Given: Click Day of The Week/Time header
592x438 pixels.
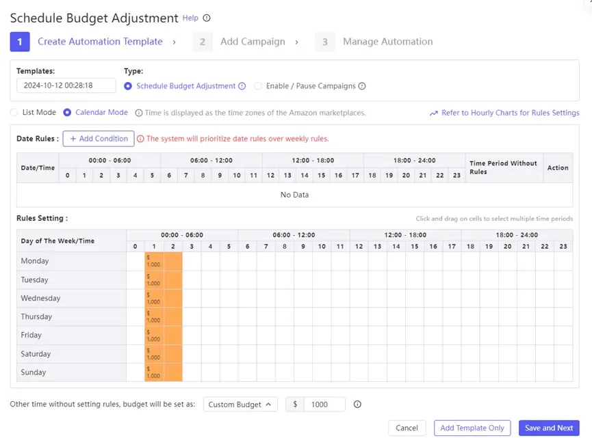Looking at the screenshot, I should pyautogui.click(x=71, y=241).
